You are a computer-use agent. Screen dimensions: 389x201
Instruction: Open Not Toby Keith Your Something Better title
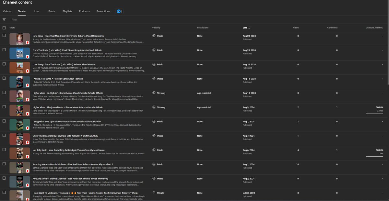coord(69,150)
